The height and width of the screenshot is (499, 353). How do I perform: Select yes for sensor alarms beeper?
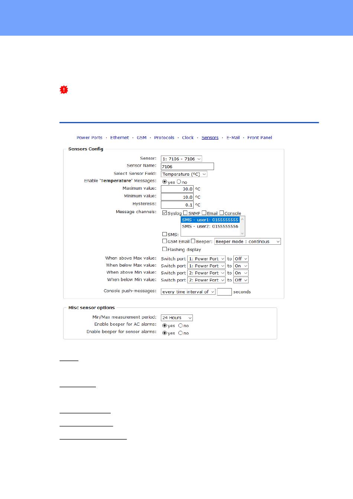(165, 333)
